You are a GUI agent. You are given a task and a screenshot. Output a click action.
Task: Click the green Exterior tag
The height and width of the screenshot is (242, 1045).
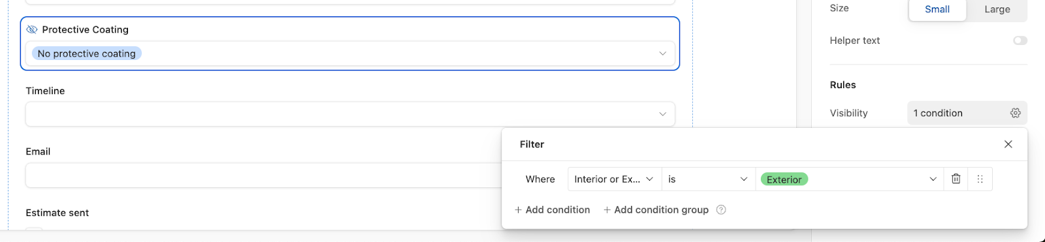click(x=784, y=179)
